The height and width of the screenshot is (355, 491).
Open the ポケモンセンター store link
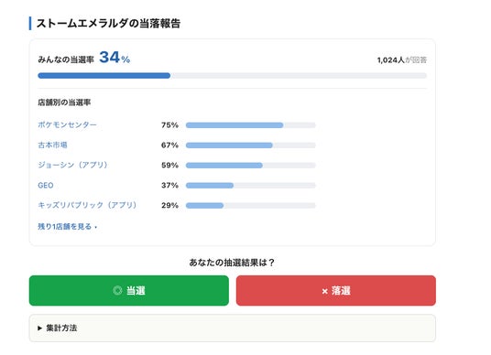(x=67, y=124)
